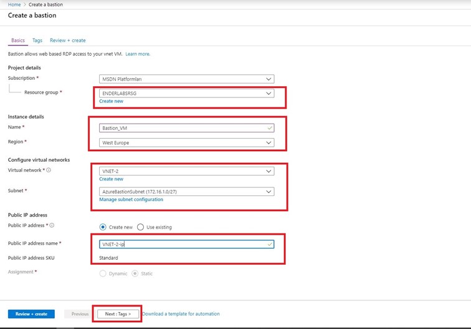Click the Home breadcrumb link

[x=14, y=4]
